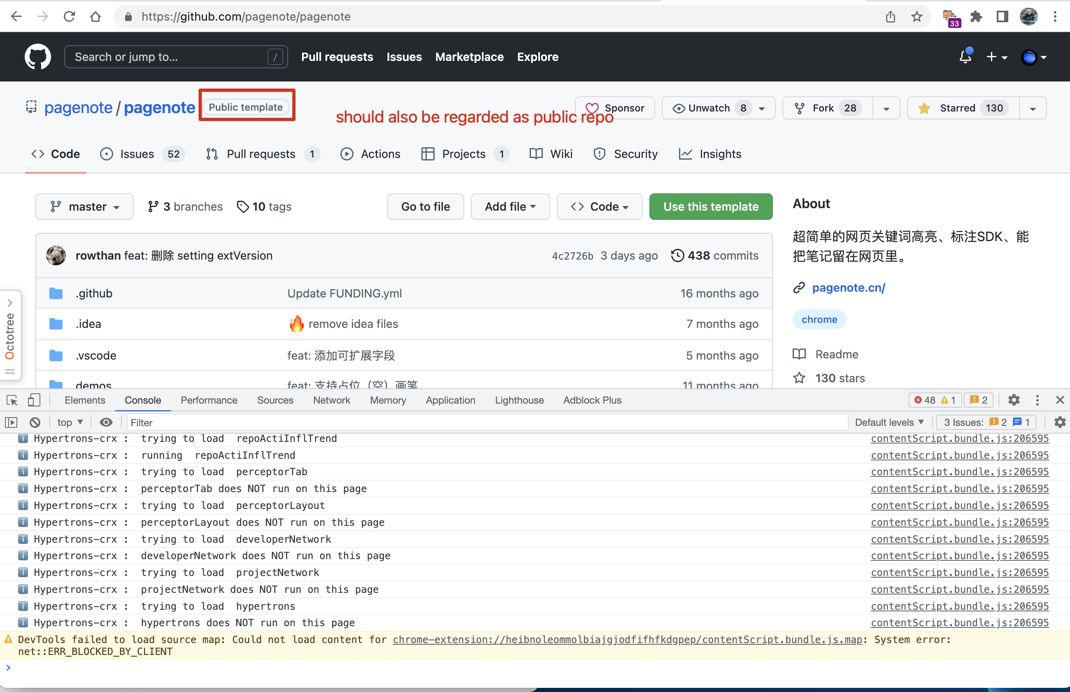This screenshot has height=692, width=1070.
Task: Switch to the Network tab in DevTools
Action: point(331,400)
